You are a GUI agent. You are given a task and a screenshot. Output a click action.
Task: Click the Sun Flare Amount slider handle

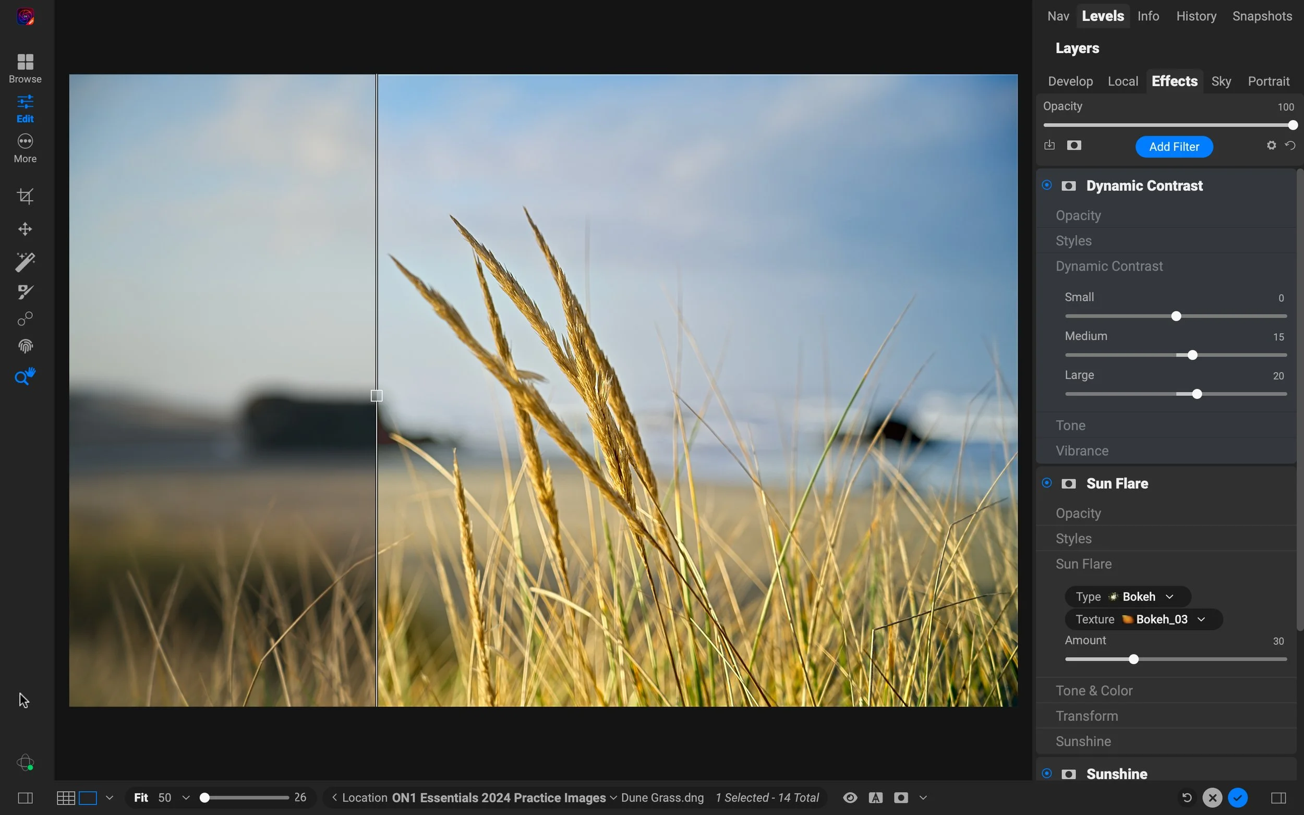[x=1133, y=659]
